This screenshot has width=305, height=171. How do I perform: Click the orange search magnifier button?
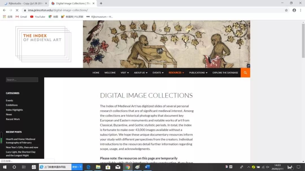coord(245,73)
